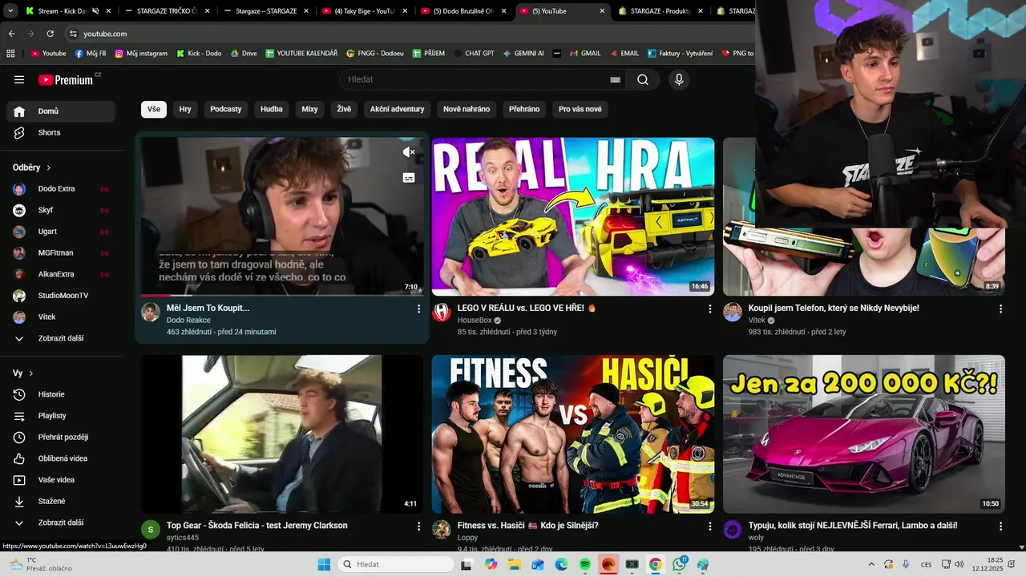Open Playlisty in the sidebar
This screenshot has width=1026, height=577.
click(61, 416)
